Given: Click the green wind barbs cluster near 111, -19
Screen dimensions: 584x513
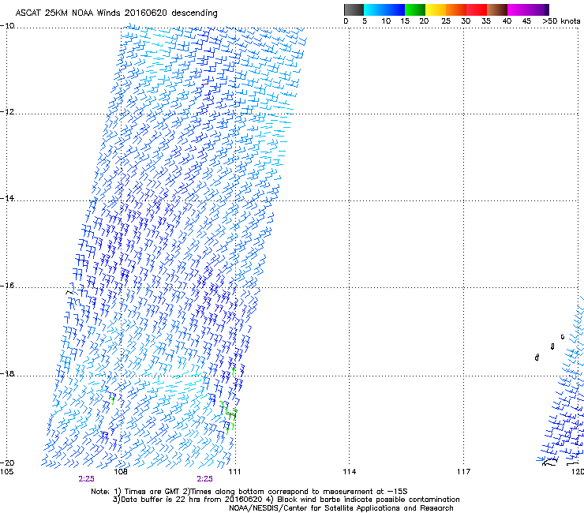Looking at the screenshot, I should 229,417.
